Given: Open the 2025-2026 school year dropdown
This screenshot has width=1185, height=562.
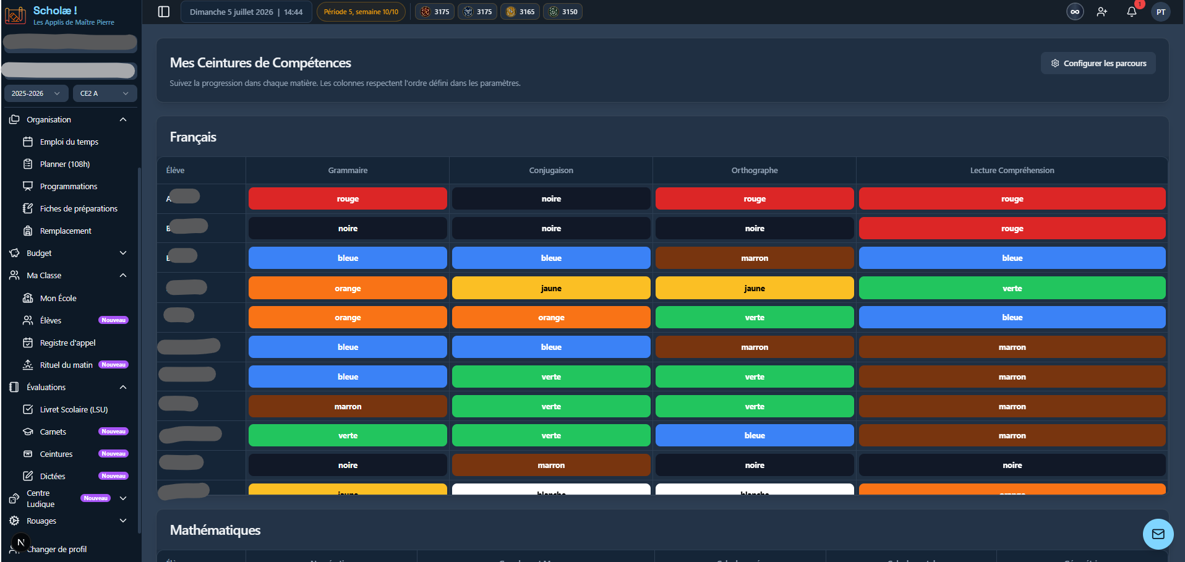Looking at the screenshot, I should click(x=36, y=93).
